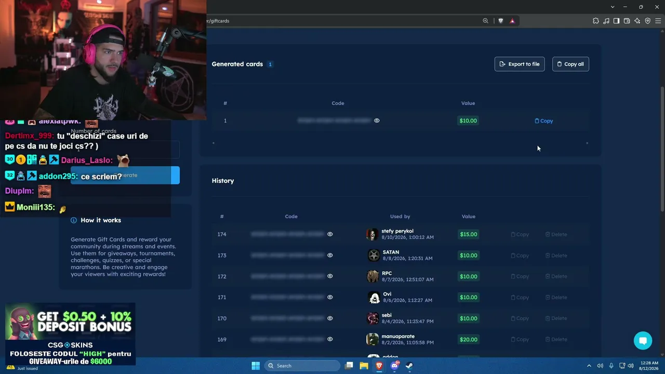Viewport: 665px width, 374px height.
Task: Open the live chat support widget
Action: 643,341
